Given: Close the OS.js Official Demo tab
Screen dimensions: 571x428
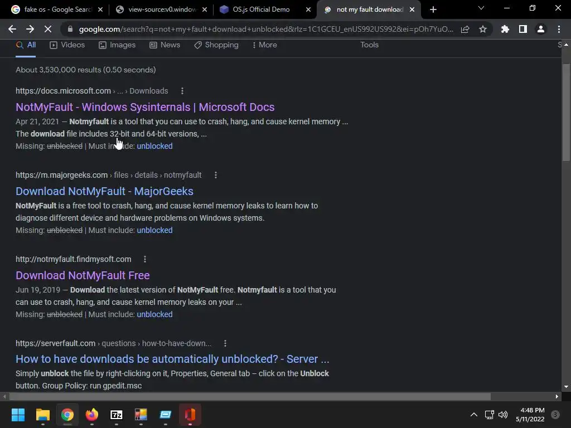Looking at the screenshot, I should pyautogui.click(x=308, y=9).
